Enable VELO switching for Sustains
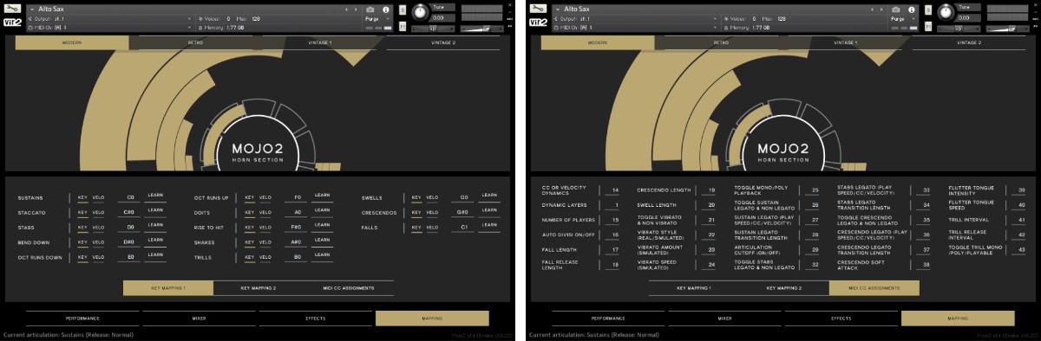Viewport: 1041px width, 341px height. 97,197
